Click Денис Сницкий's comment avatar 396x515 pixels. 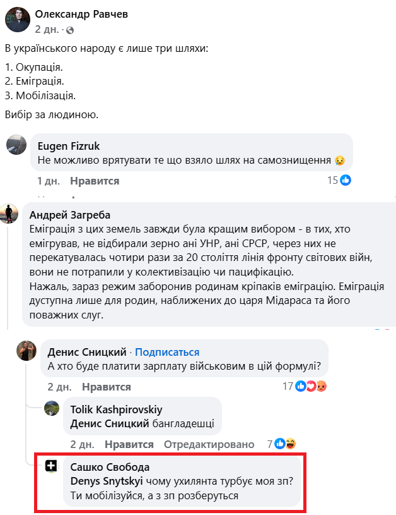(27, 351)
